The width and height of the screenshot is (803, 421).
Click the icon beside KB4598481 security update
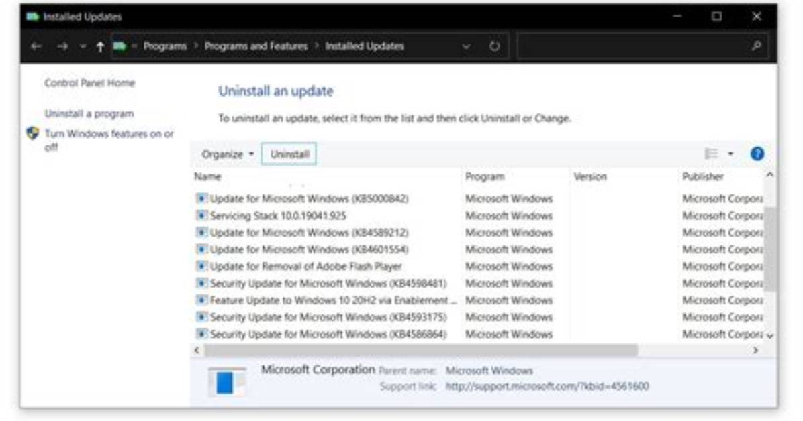201,282
